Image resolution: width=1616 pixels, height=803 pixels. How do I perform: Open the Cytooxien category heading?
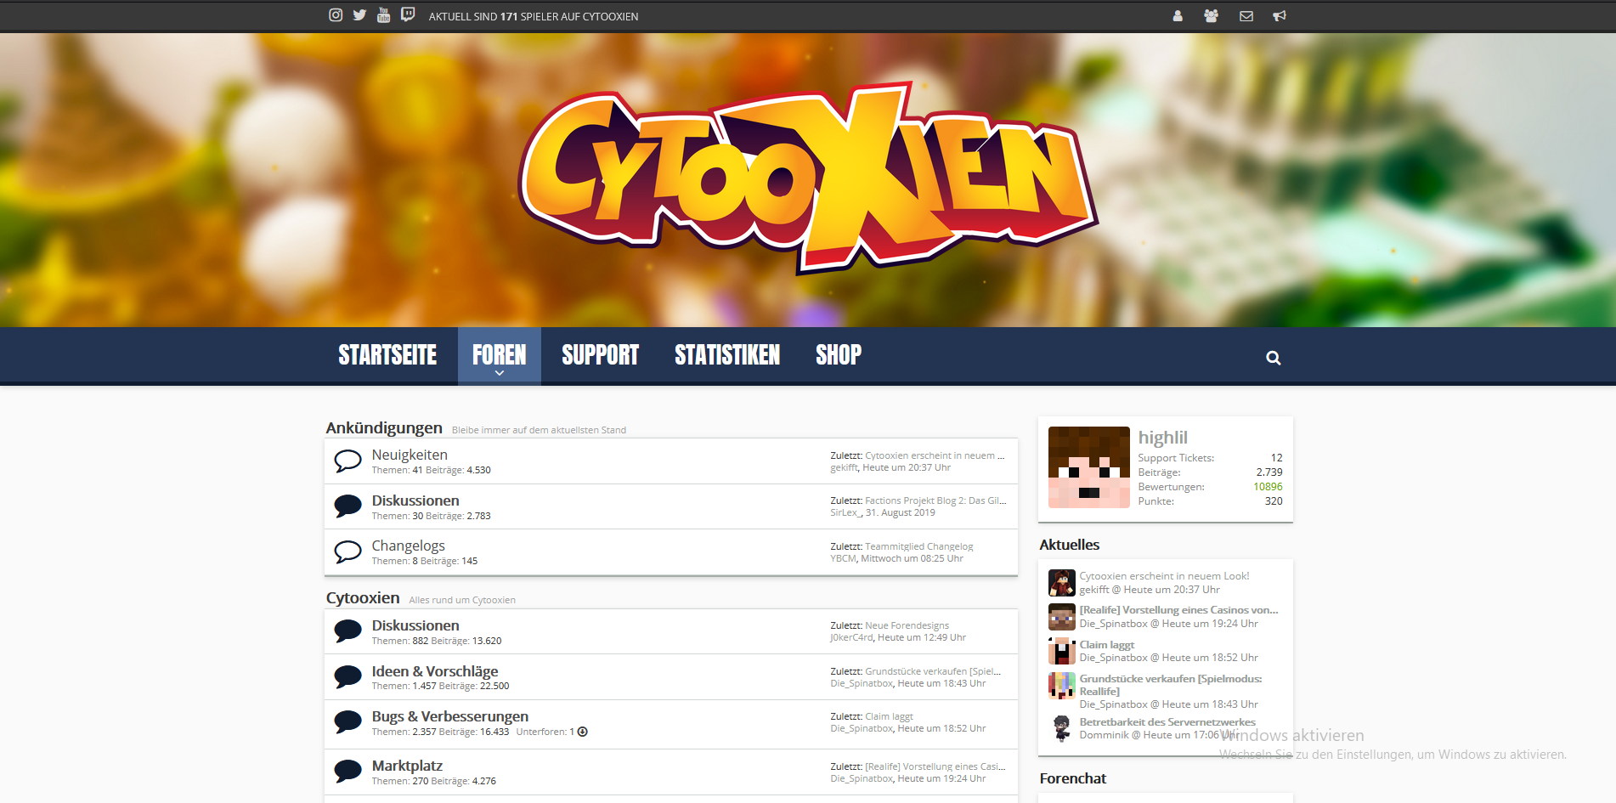(363, 597)
